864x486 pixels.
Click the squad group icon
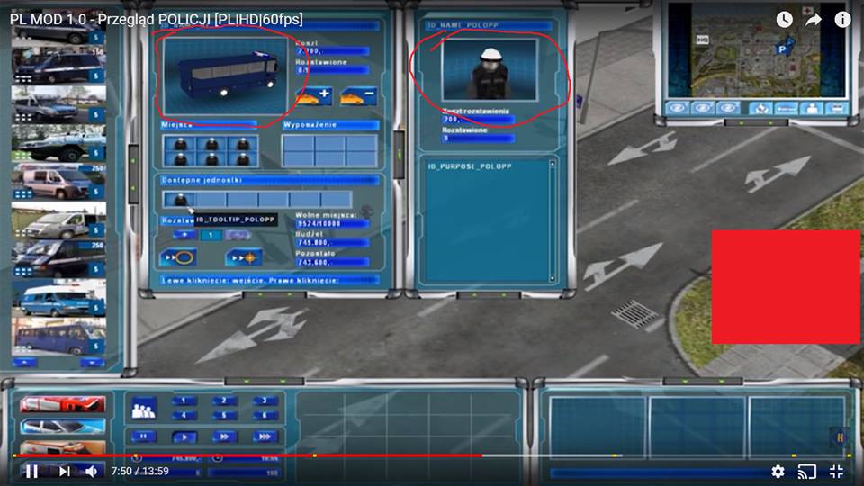(143, 409)
